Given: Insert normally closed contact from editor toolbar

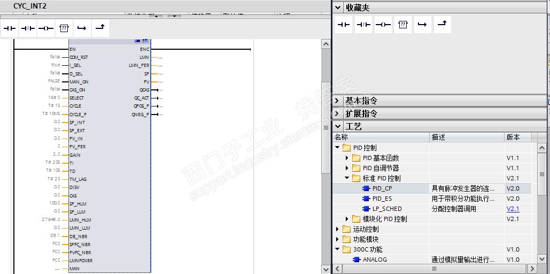Looking at the screenshot, I should 28,28.
